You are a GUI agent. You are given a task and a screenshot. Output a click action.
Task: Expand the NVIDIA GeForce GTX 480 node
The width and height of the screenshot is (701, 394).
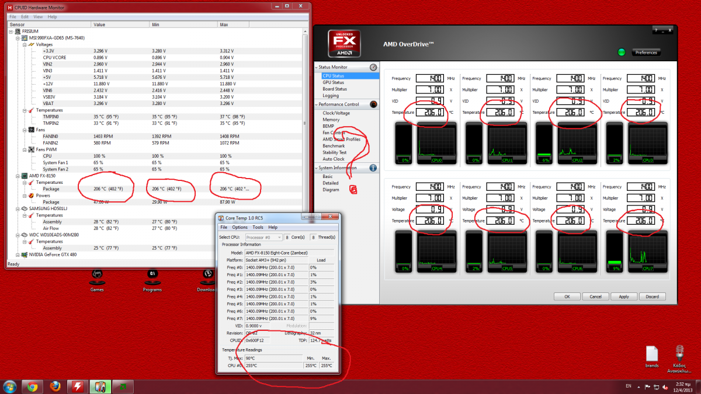18,254
